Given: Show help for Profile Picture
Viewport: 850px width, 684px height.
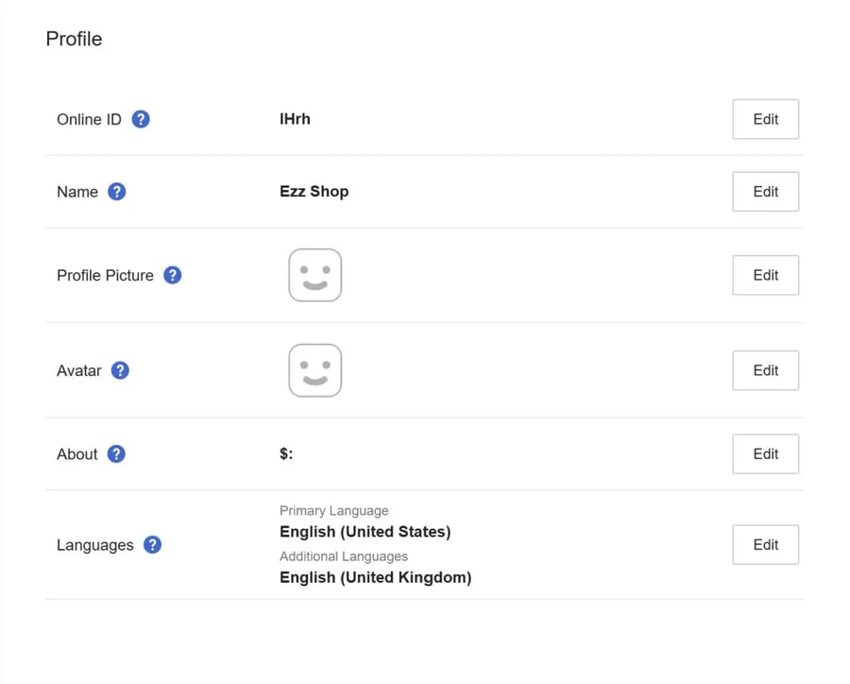Looking at the screenshot, I should 173,275.
